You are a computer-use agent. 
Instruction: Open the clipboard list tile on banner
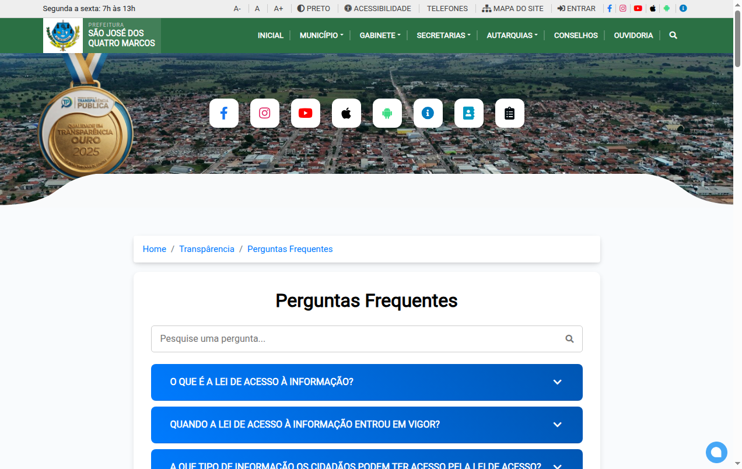[510, 113]
